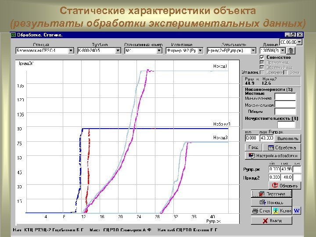Viewport: 316px width, 237px height.
Task: Toggle the Совместно checkbox
Action: point(262,57)
